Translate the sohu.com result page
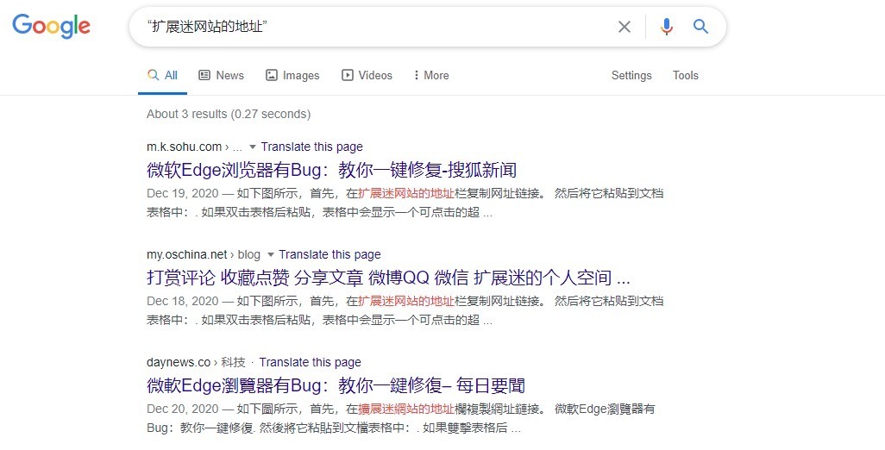 (311, 147)
